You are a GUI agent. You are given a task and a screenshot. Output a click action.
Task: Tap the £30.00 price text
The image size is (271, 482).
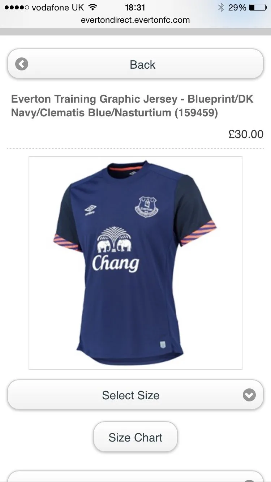(246, 134)
